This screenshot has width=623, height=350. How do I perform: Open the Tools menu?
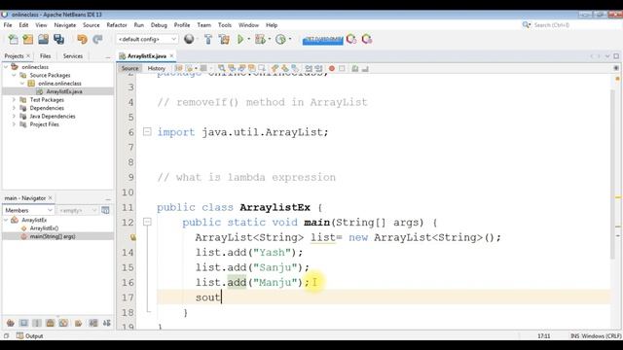tap(225, 25)
